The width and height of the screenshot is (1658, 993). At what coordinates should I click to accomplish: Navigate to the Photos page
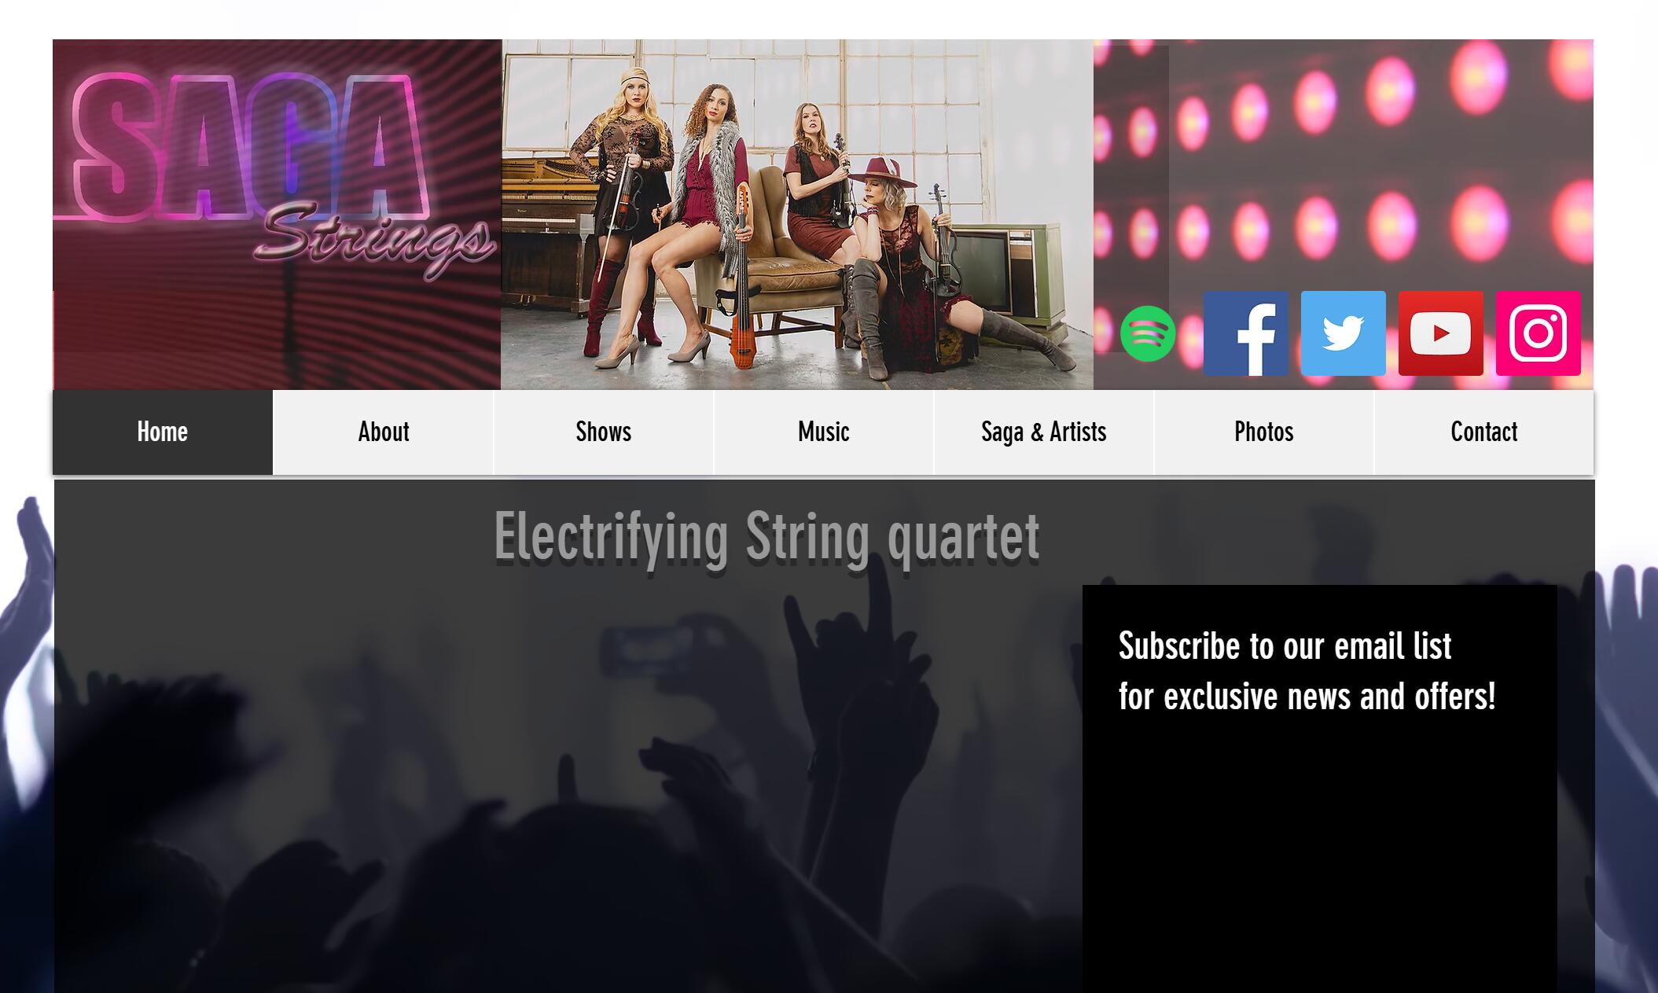[1264, 432]
